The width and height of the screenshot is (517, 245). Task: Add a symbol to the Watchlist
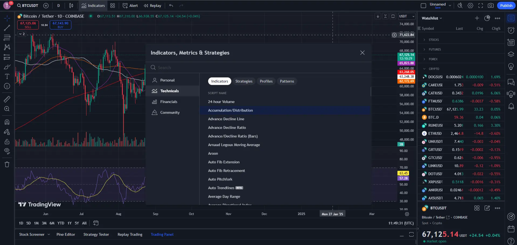(x=477, y=18)
